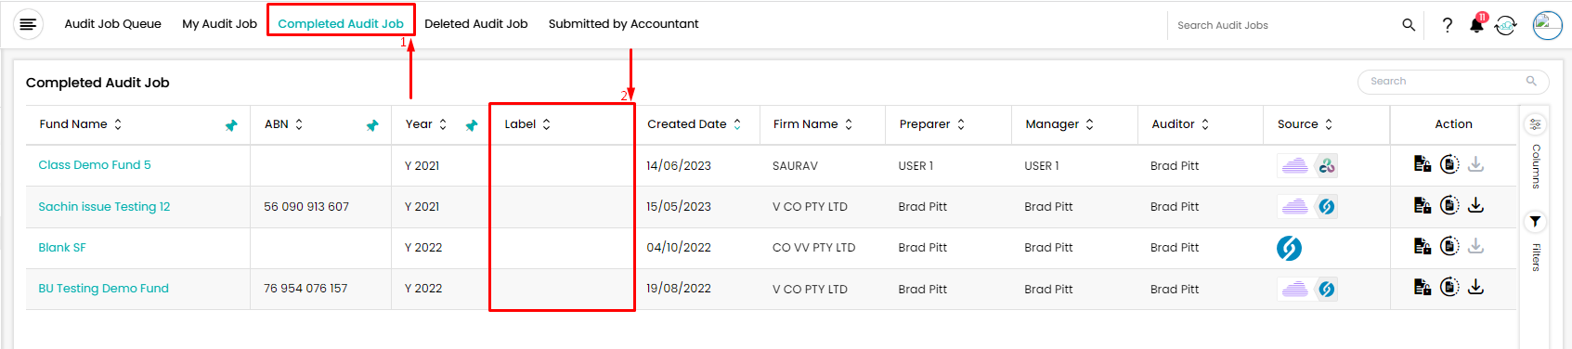Viewport: 1572px width, 349px height.
Task: Click the help question mark icon
Action: 1447,25
